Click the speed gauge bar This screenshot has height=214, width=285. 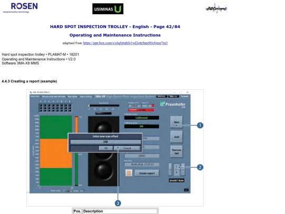pyautogui.click(x=104, y=106)
